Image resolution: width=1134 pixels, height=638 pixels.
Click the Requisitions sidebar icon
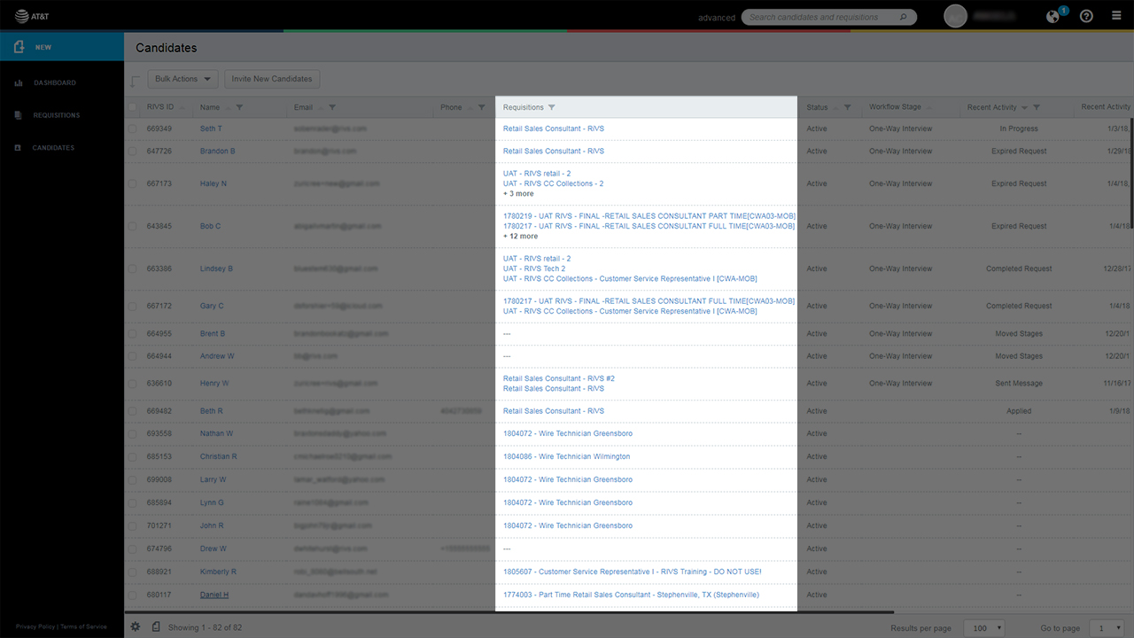coord(18,115)
